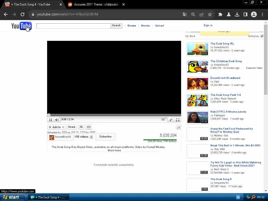Select The Duck Song 4 browser tab
The height and width of the screenshot is (201, 268).
[x=32, y=4]
